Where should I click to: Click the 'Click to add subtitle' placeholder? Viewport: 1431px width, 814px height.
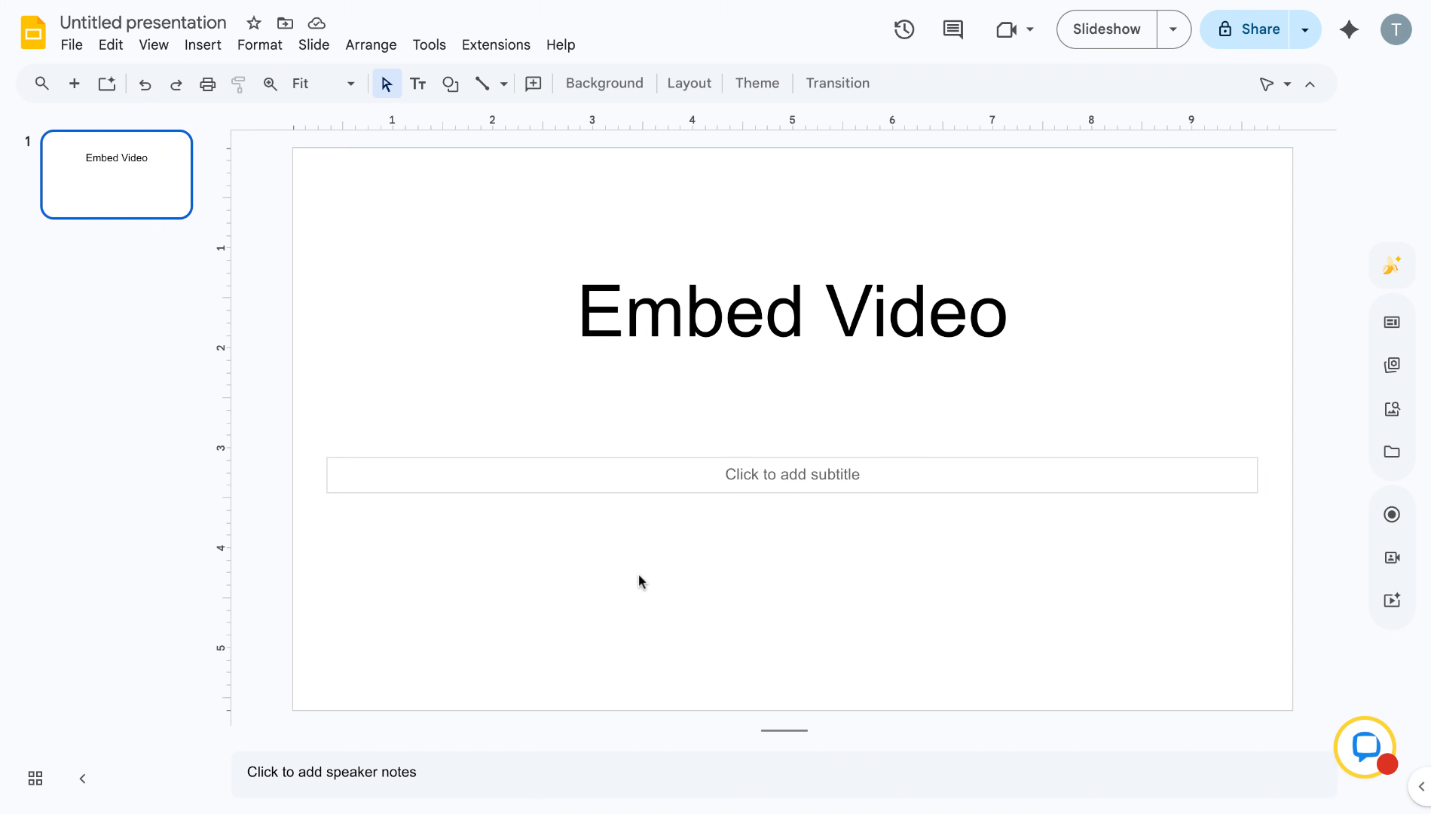click(792, 475)
